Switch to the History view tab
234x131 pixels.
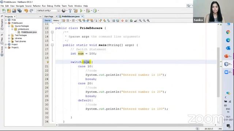click(56, 20)
